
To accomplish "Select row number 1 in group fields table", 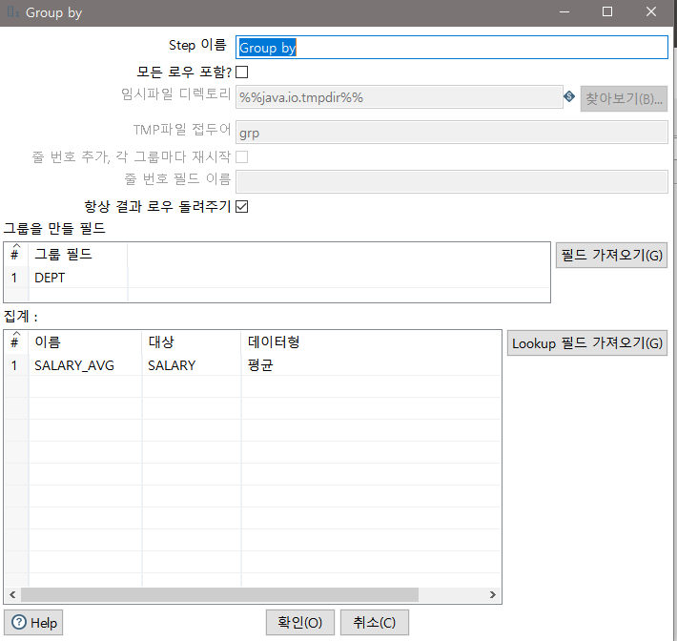I will pyautogui.click(x=16, y=278).
